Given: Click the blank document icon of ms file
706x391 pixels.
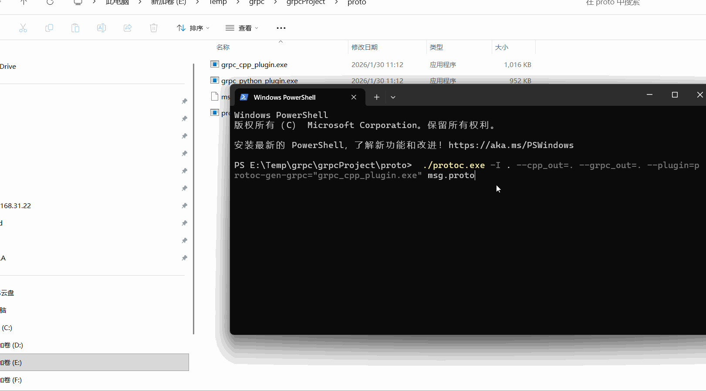Looking at the screenshot, I should (214, 97).
